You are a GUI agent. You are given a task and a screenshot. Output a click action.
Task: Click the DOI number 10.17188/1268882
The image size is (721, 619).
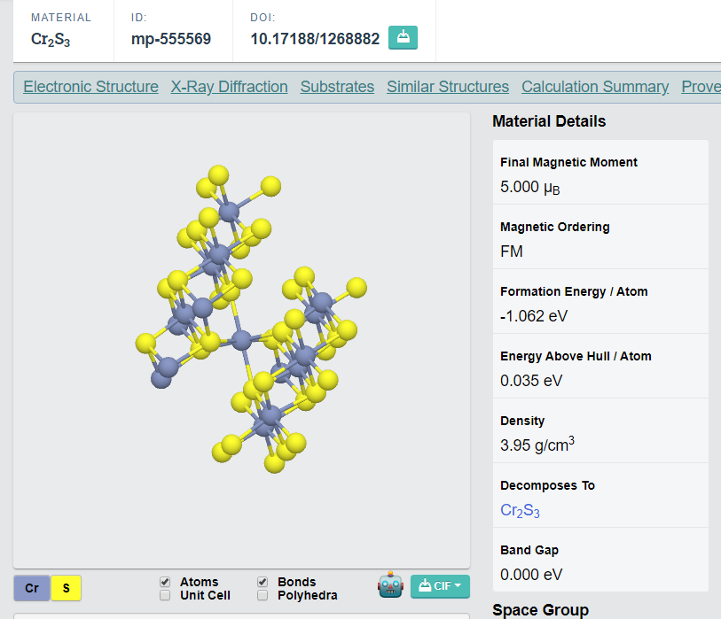pyautogui.click(x=315, y=39)
